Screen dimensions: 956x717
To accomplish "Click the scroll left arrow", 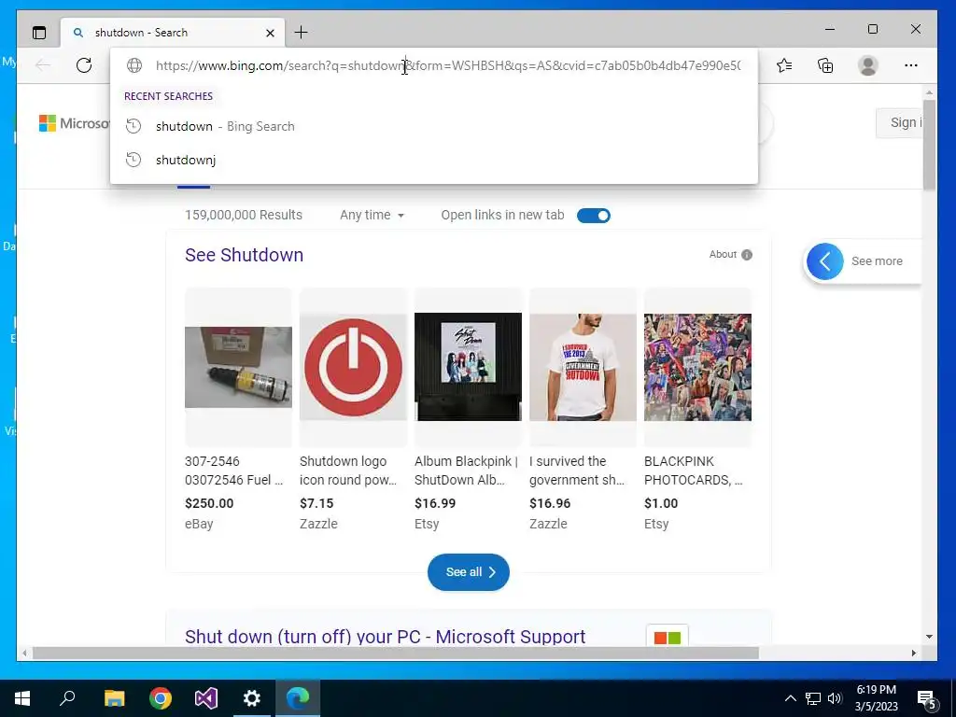I will click(23, 653).
